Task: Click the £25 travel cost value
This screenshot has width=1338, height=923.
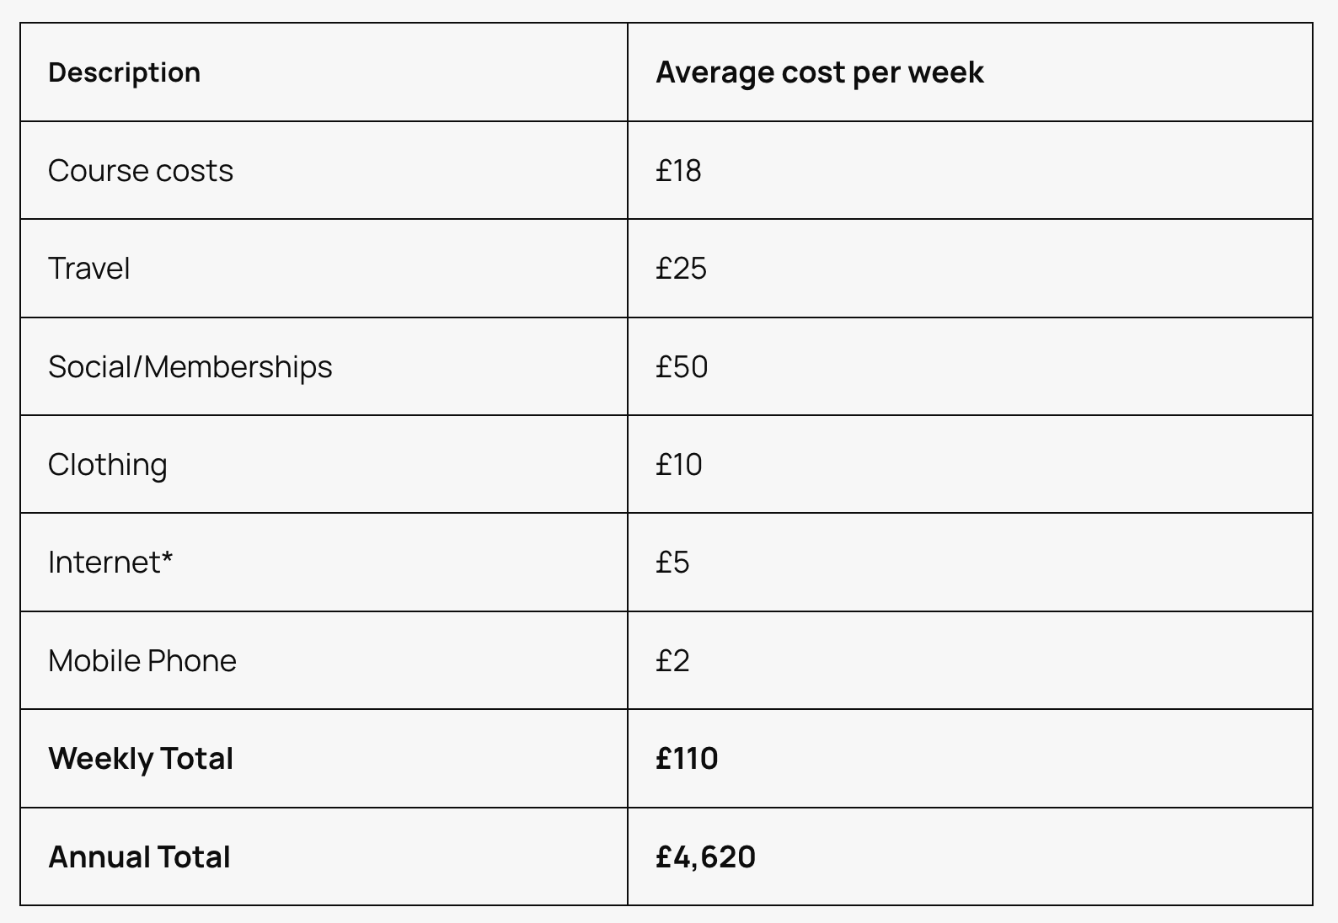Action: click(x=681, y=269)
